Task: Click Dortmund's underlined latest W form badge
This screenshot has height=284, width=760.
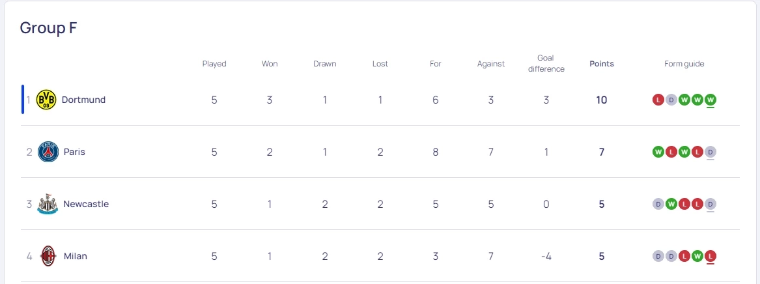Action: click(x=711, y=100)
